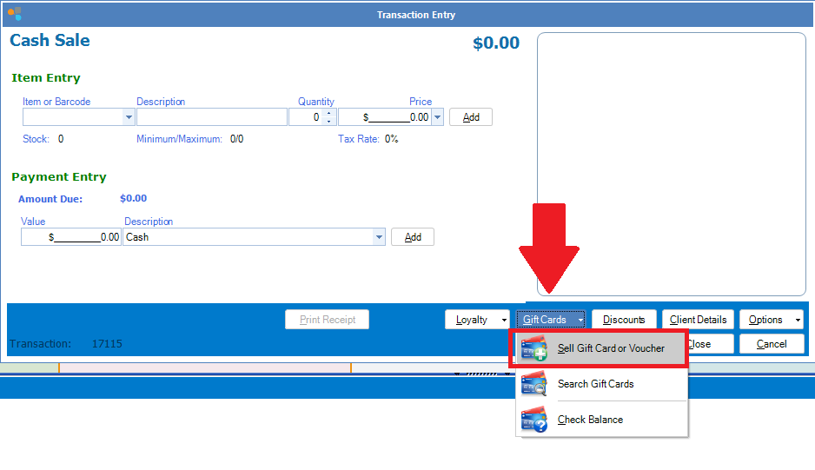
Task: Open the Item or Barcode dropdown
Action: [129, 117]
